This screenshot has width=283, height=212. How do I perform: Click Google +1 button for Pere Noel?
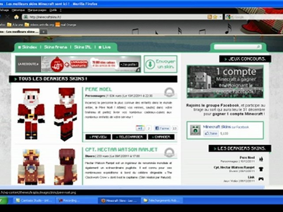(140, 128)
